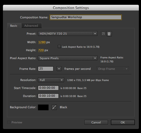The width and height of the screenshot is (141, 133).
Task: Open the frame rate presets arrow menu
Action: [59, 69]
